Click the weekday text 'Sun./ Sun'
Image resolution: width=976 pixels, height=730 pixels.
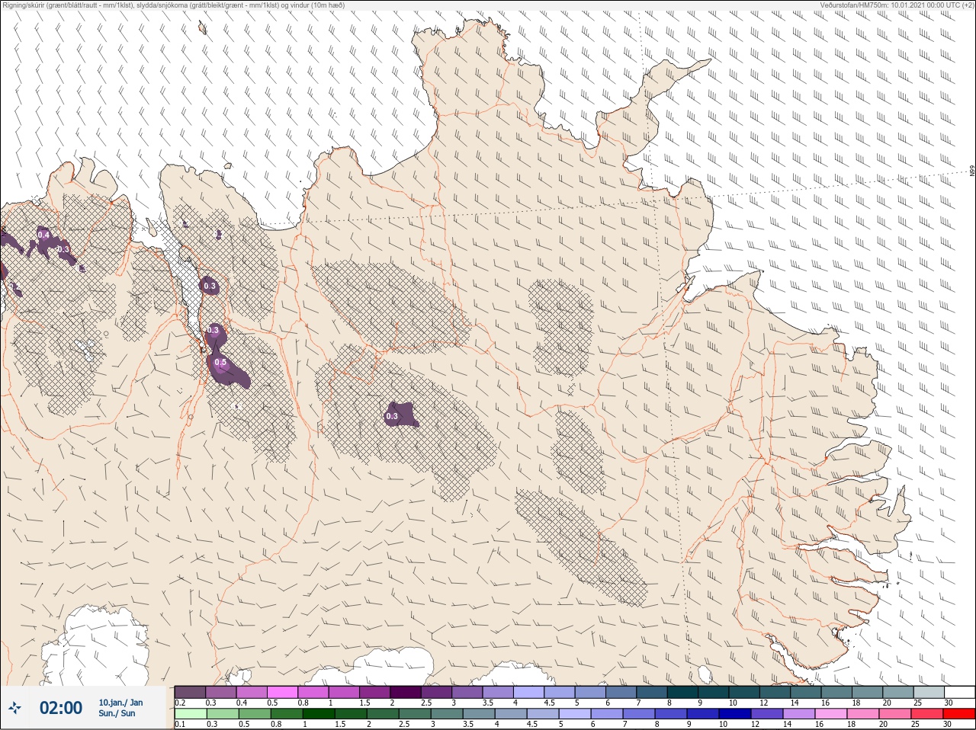point(117,713)
